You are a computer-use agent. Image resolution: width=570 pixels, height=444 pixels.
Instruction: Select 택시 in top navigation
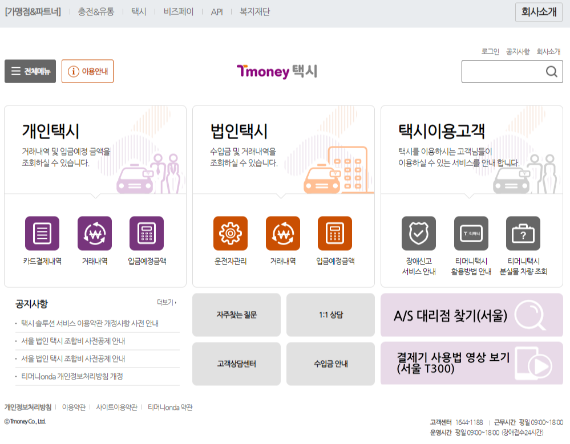click(x=139, y=12)
